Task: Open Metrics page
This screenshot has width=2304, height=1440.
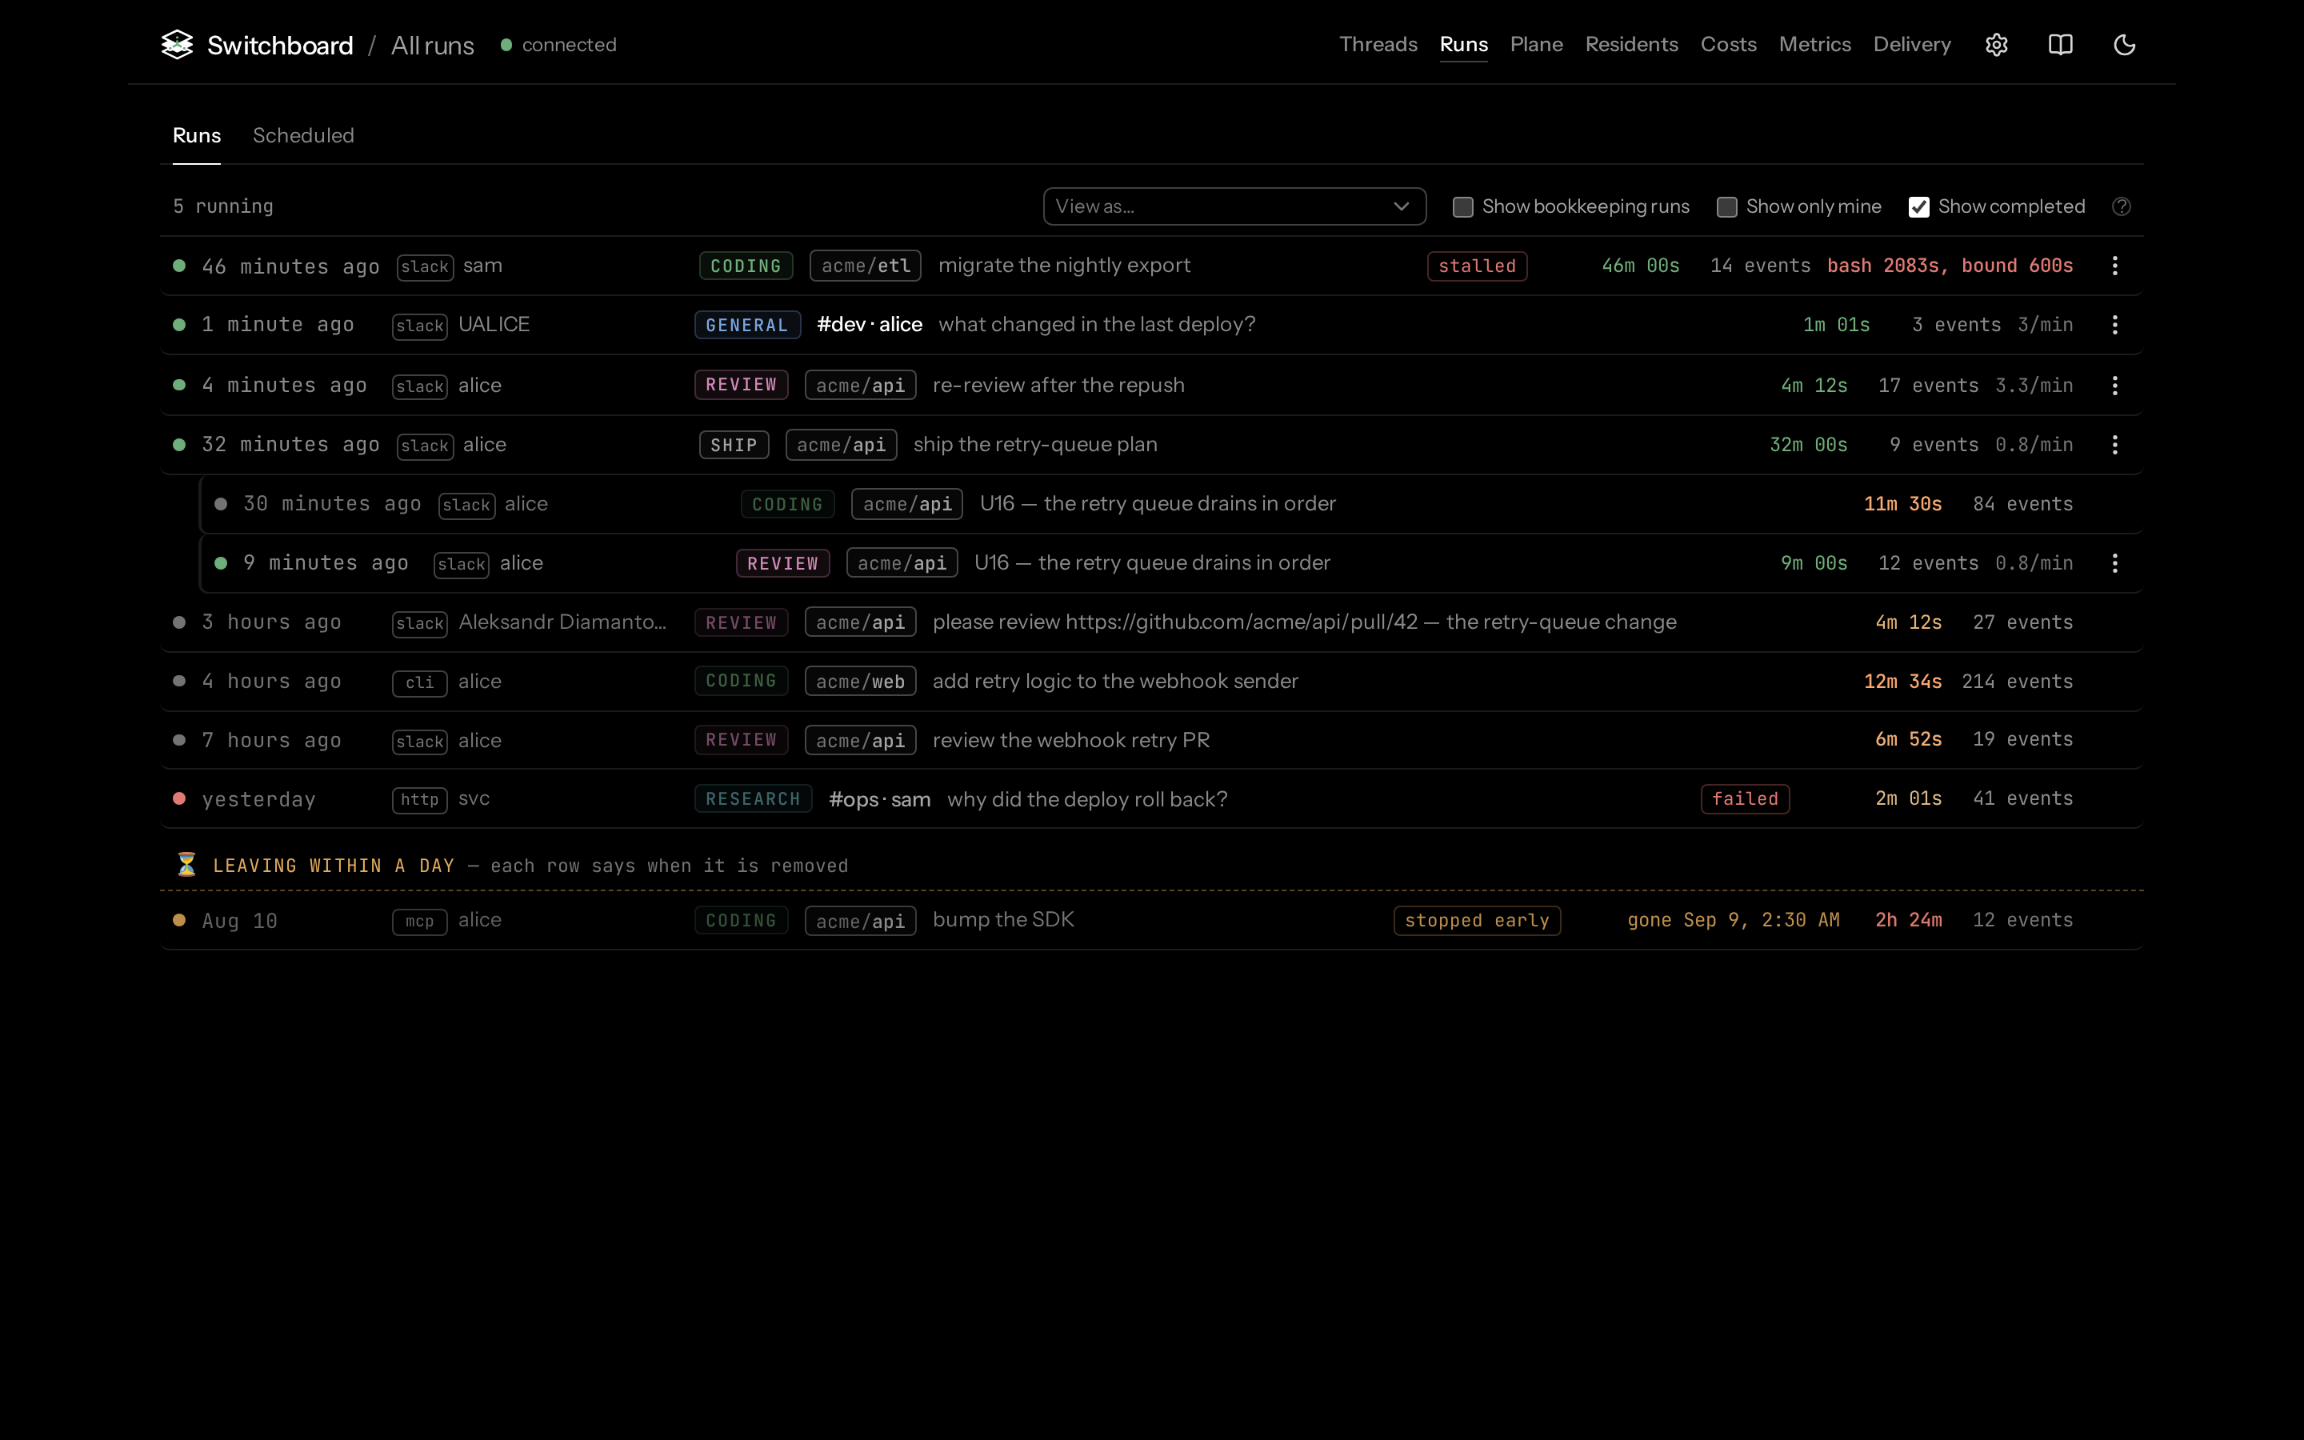Action: point(1814,45)
